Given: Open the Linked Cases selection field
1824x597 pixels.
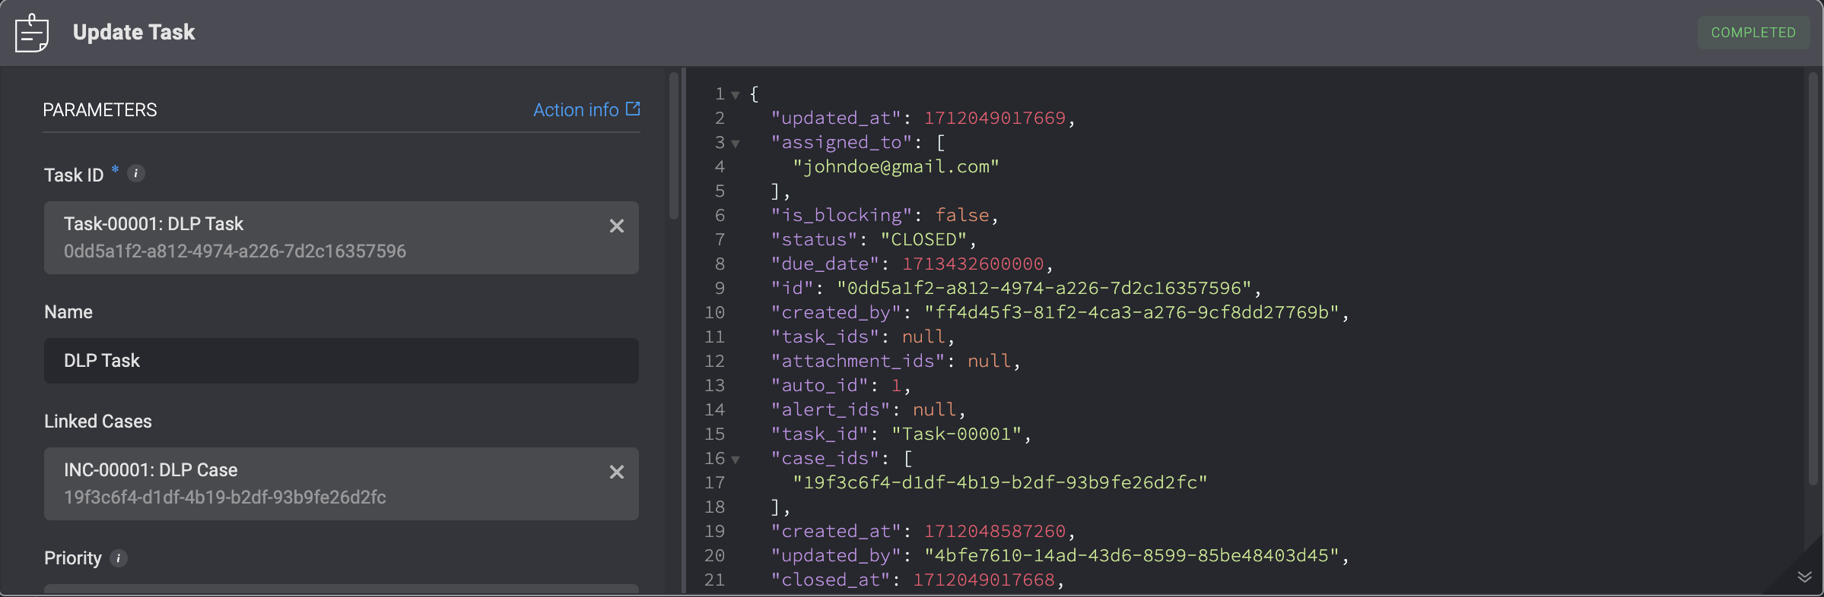Looking at the screenshot, I should tap(342, 484).
